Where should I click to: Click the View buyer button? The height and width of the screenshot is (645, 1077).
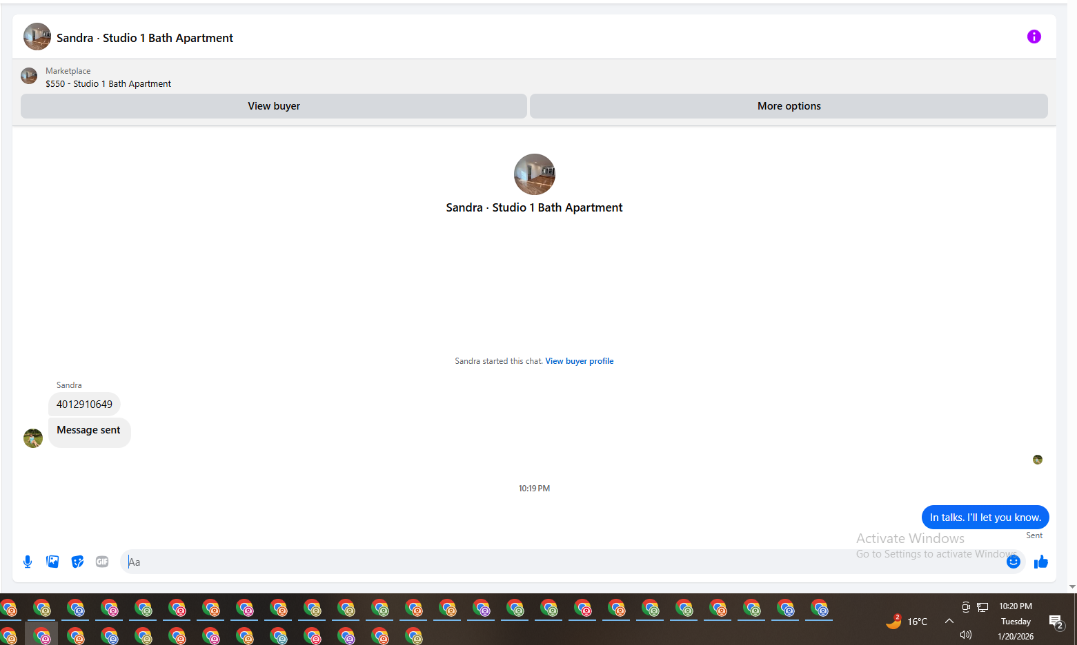[x=274, y=106]
